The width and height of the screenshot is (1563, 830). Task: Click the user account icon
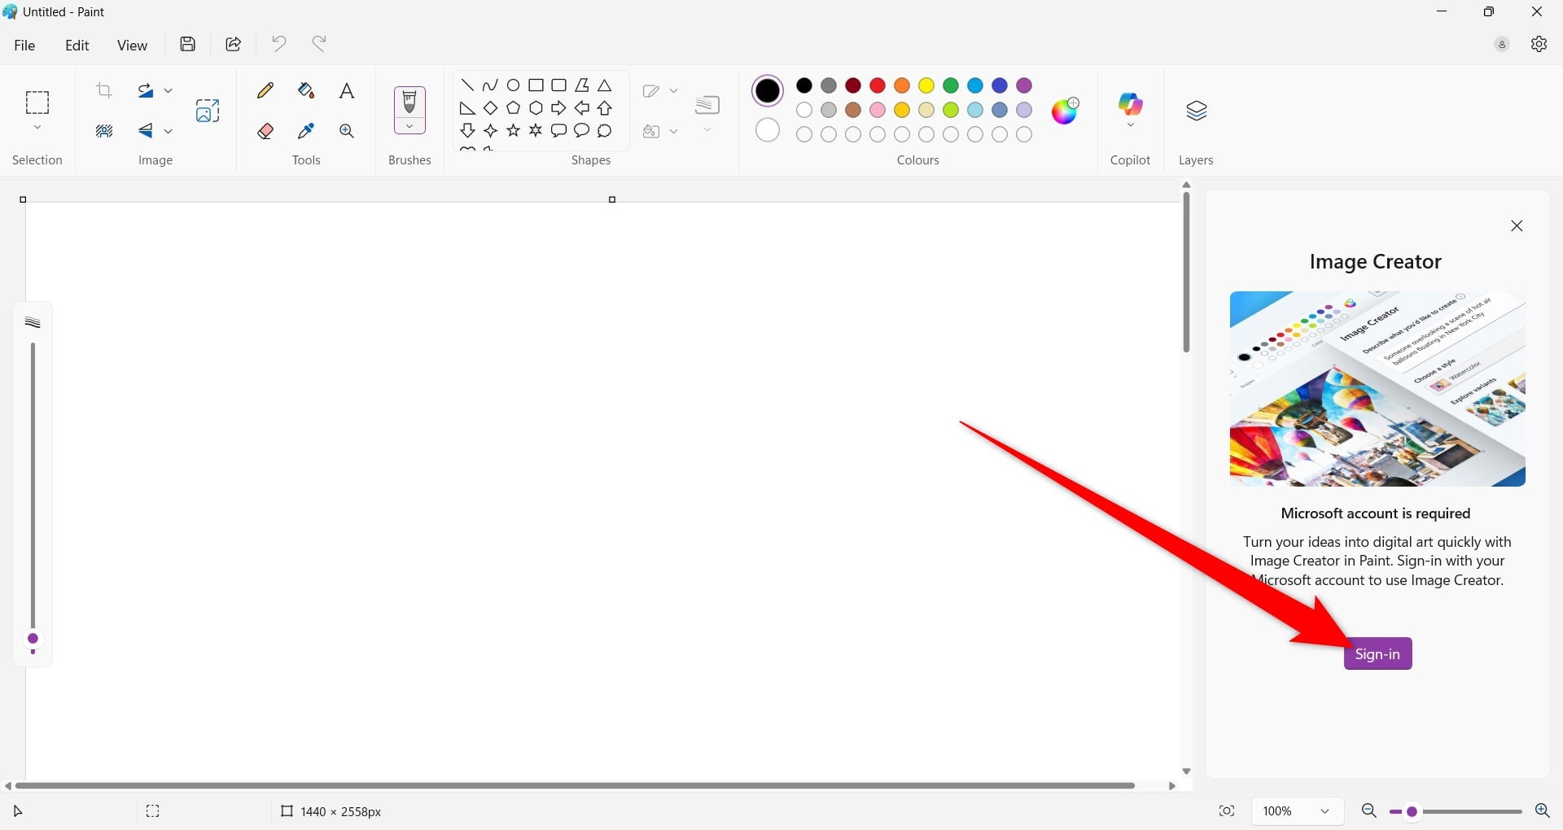click(x=1502, y=45)
